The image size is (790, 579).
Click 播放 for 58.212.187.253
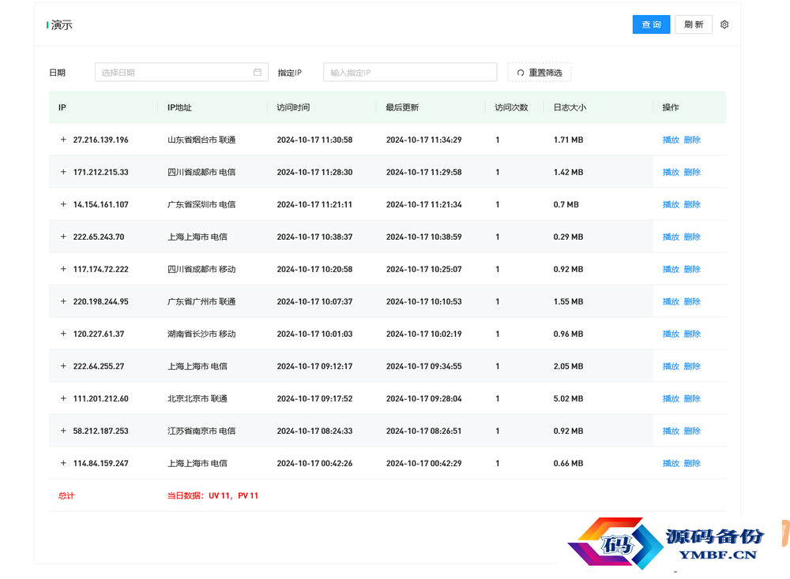[x=671, y=431]
